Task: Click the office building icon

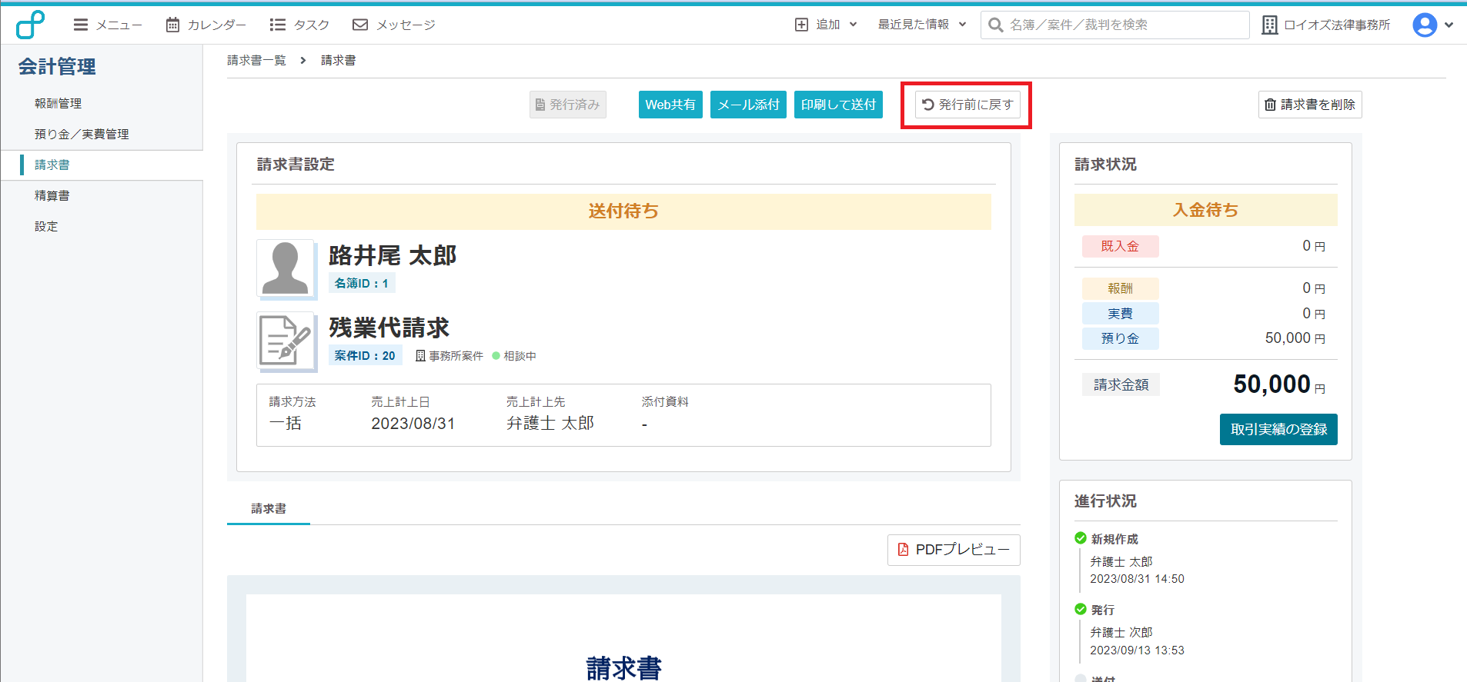Action: [x=1269, y=25]
